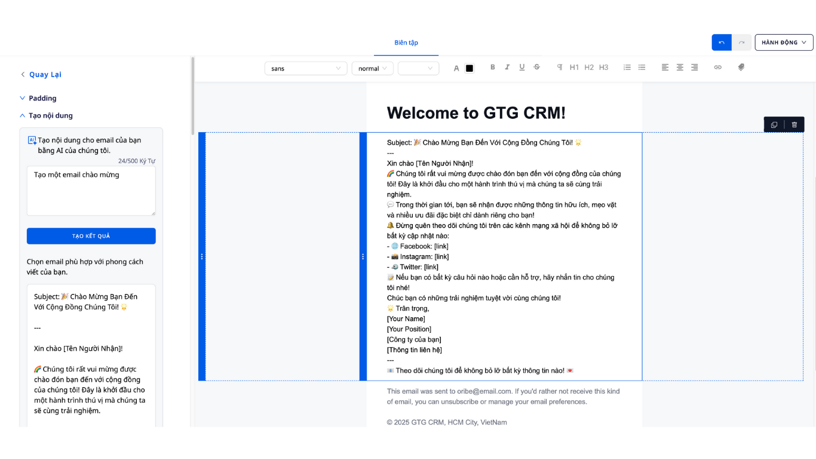Expand the Padding section

(38, 98)
